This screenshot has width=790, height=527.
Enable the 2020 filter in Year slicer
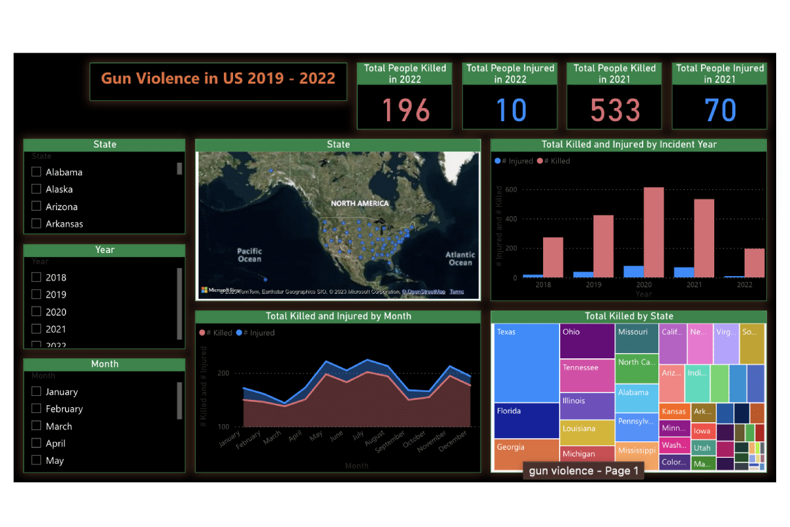(36, 312)
